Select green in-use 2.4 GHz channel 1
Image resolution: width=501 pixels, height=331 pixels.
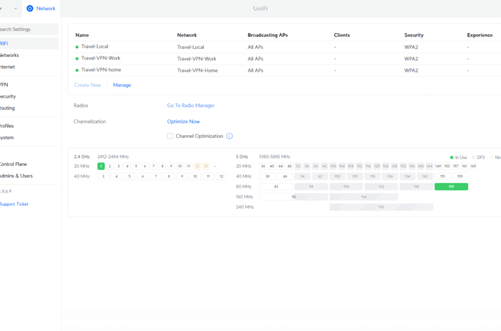(101, 166)
